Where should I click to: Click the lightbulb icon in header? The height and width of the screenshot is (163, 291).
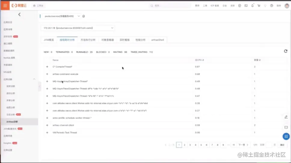coord(265,6)
